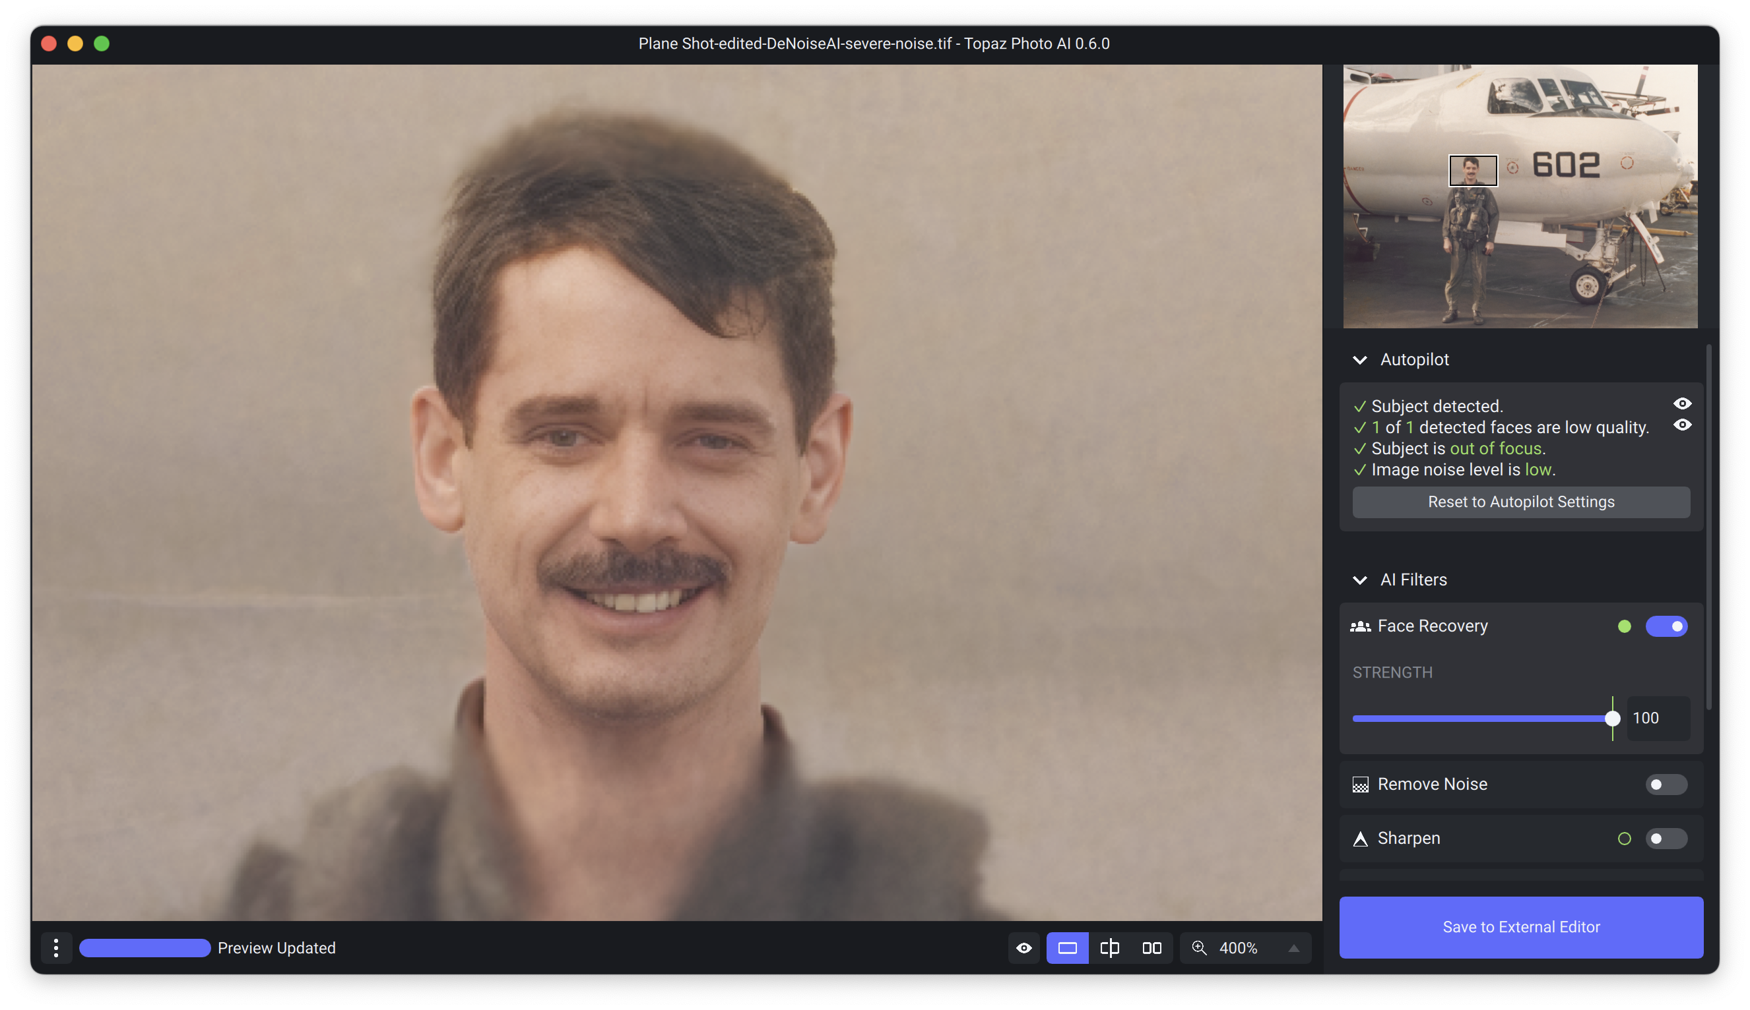Select the split view mode icon
1750x1010 pixels.
click(x=1109, y=947)
